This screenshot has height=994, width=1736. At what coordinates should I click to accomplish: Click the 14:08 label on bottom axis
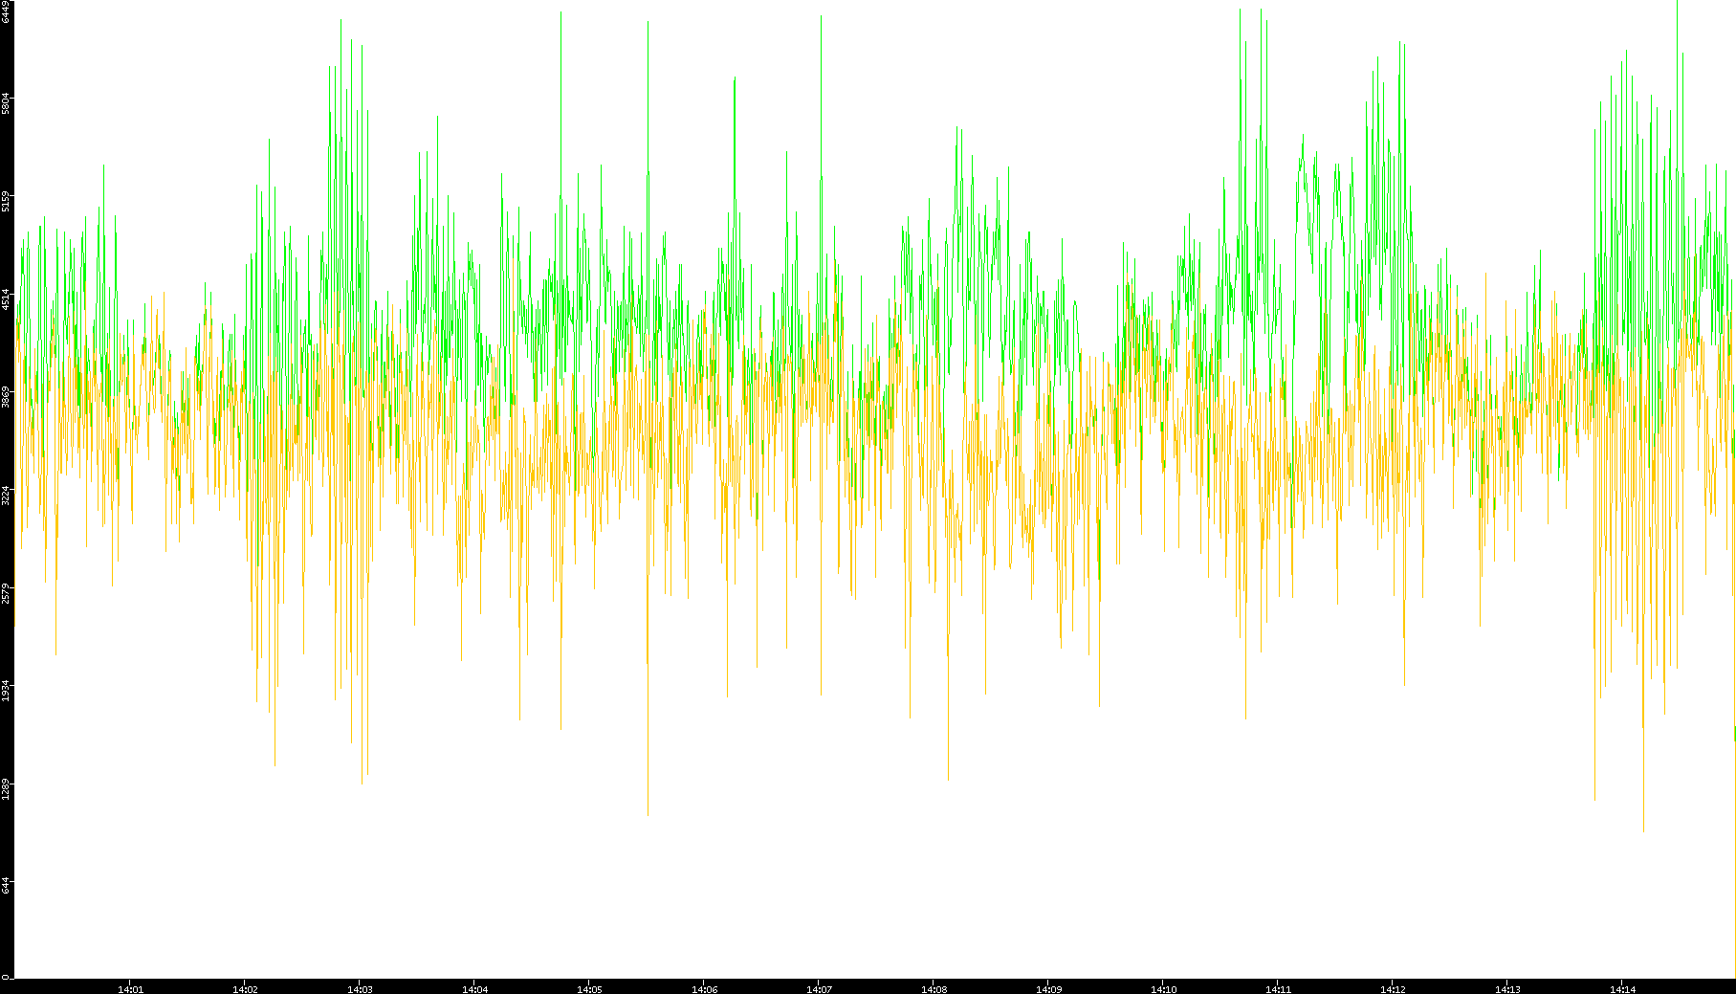(934, 989)
